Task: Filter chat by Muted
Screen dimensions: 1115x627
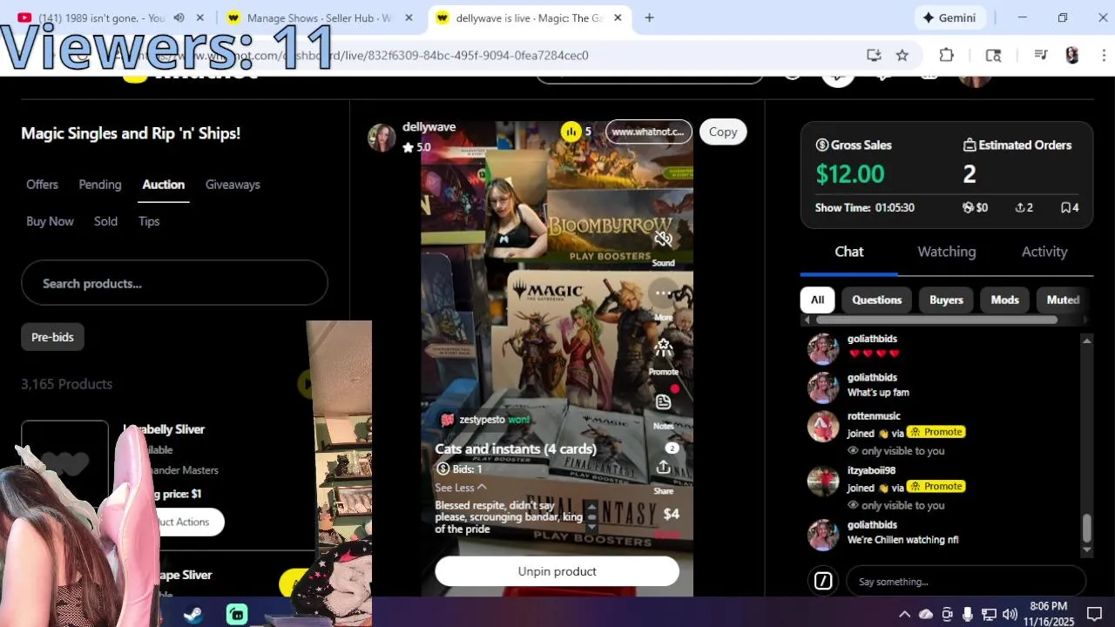Action: [x=1062, y=300]
